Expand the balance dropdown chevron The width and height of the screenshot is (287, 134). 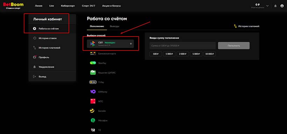coord(267,6)
